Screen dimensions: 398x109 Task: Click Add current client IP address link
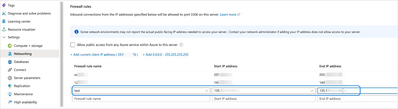point(104,55)
